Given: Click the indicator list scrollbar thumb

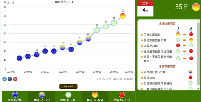Looking at the screenshot, I should 199,53.
